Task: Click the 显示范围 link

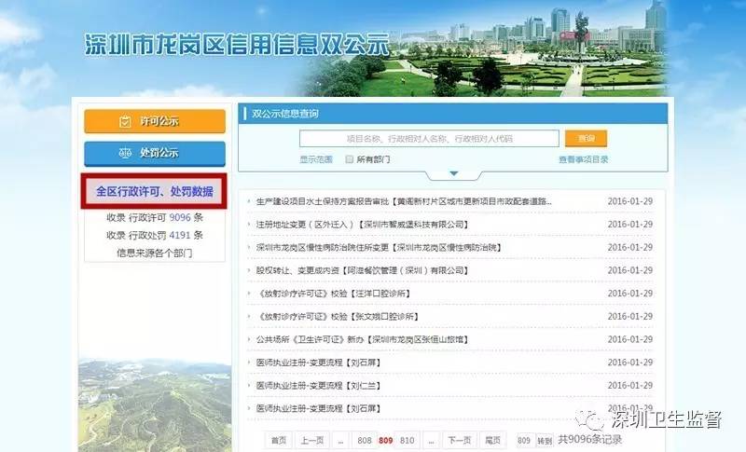Action: pos(315,159)
